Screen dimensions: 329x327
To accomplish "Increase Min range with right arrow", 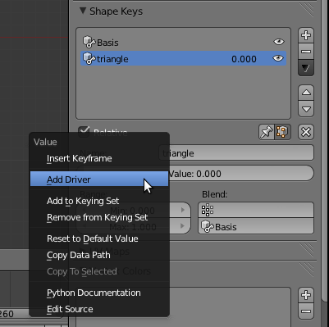I will point(183,210).
